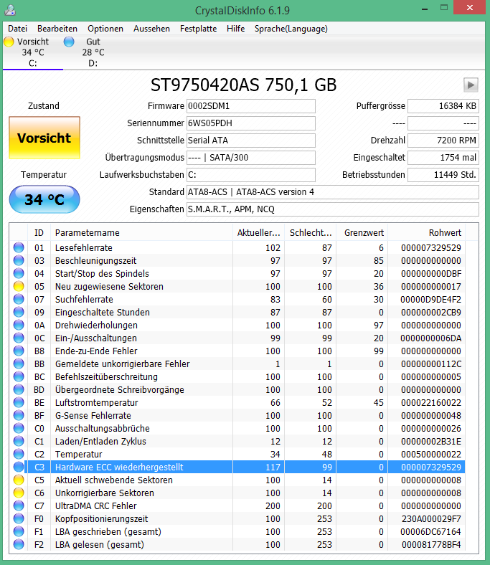Click the next disk arrow button
The image size is (490, 565).
point(471,85)
